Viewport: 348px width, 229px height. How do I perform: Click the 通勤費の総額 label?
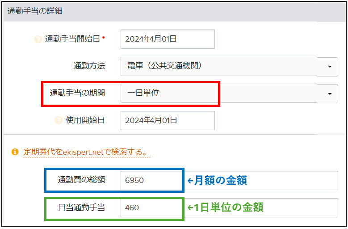[x=81, y=180]
